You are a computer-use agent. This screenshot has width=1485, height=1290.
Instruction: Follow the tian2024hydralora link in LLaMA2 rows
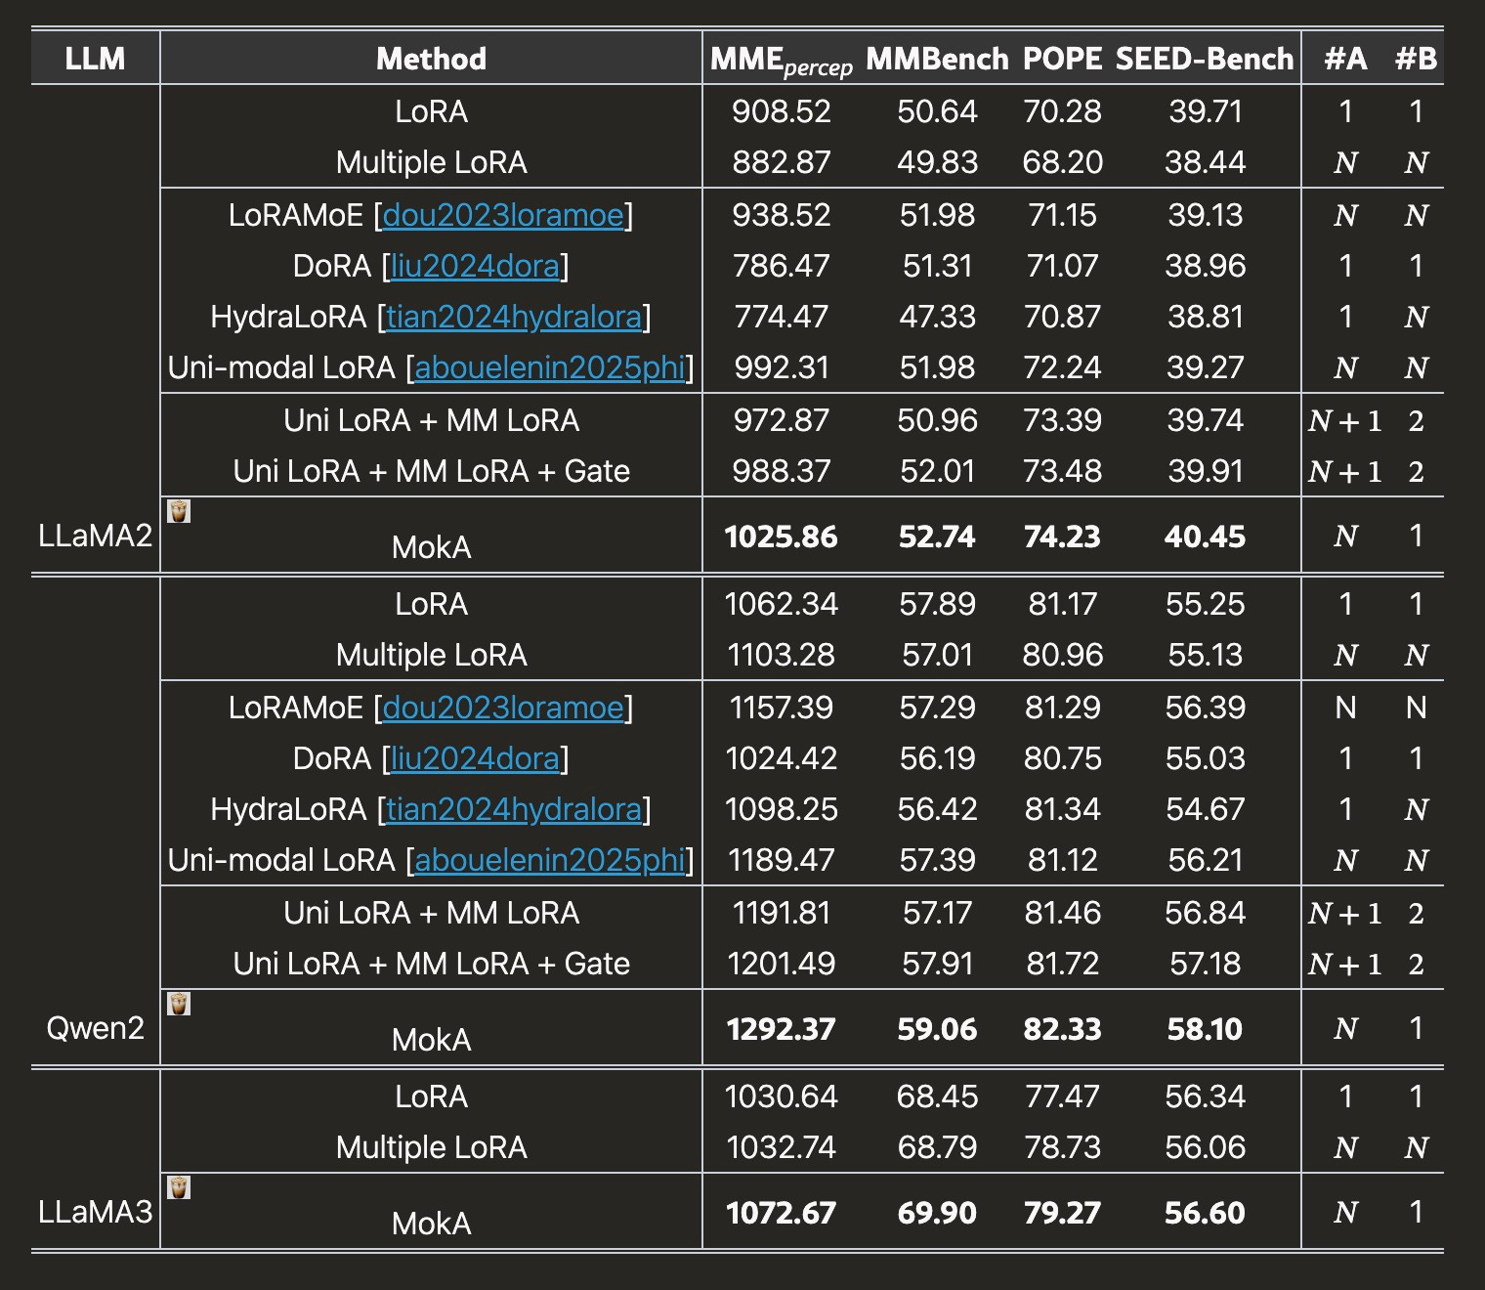point(515,317)
